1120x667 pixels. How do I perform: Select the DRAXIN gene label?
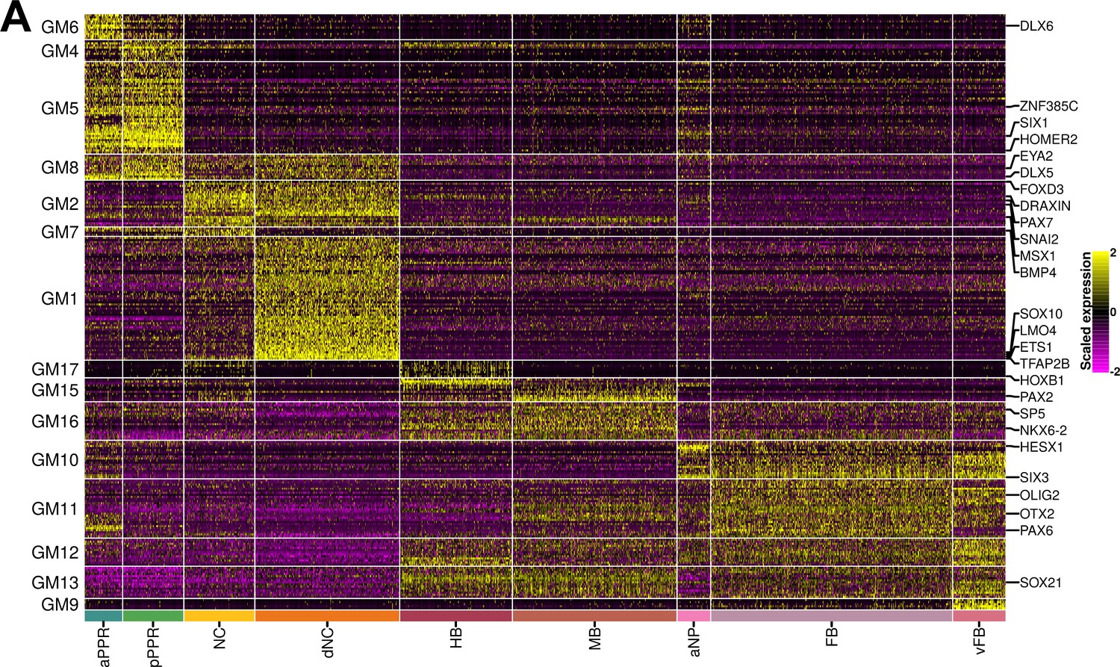[1045, 206]
